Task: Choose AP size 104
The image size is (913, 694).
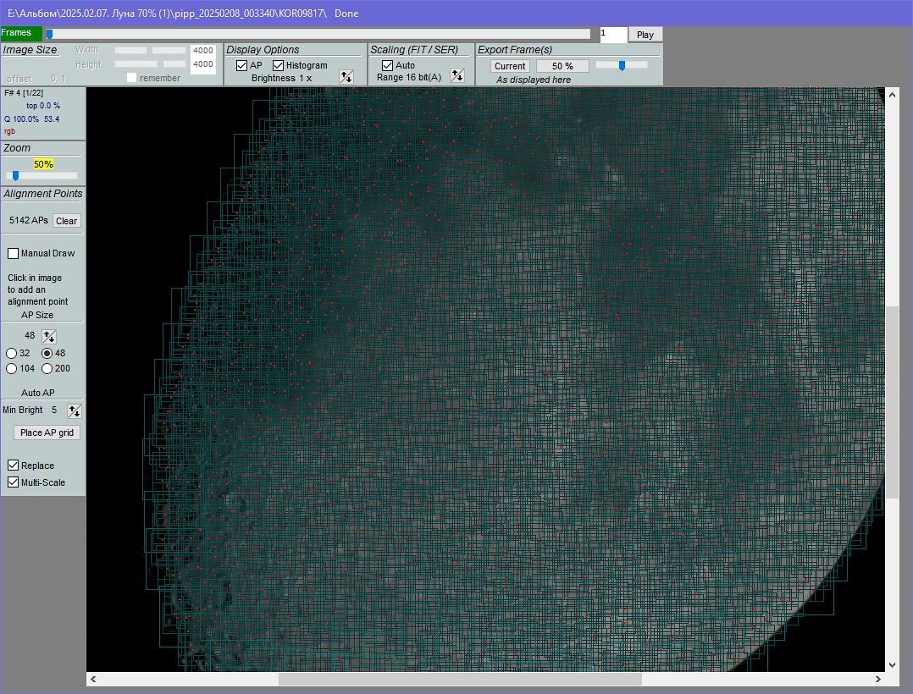Action: click(12, 368)
